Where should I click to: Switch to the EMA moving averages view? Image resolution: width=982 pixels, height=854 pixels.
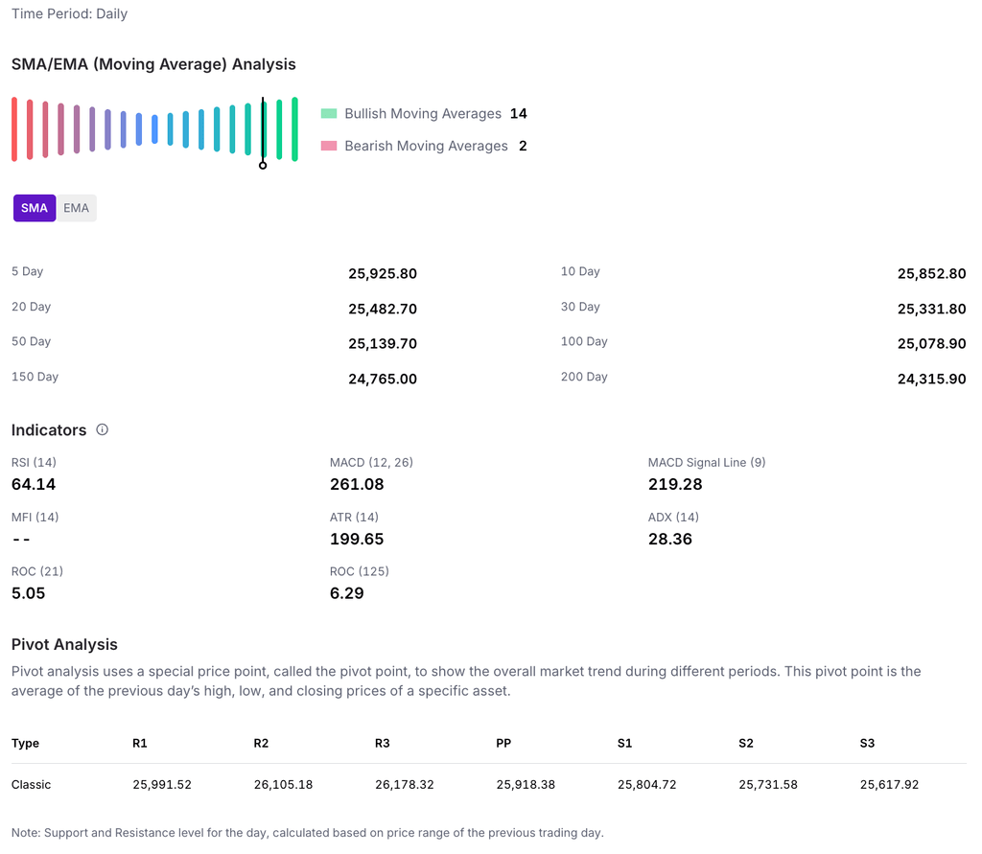pos(77,208)
